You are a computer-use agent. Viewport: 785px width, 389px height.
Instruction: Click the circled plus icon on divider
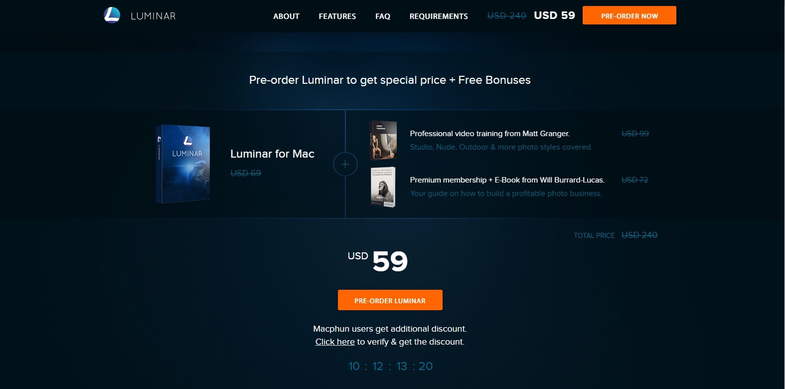345,164
